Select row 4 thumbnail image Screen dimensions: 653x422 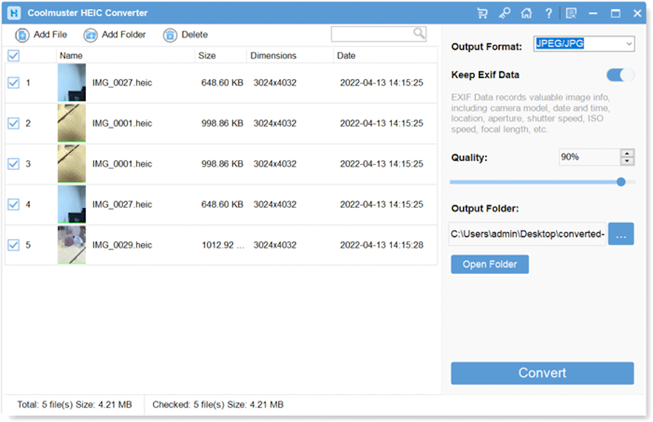click(72, 205)
